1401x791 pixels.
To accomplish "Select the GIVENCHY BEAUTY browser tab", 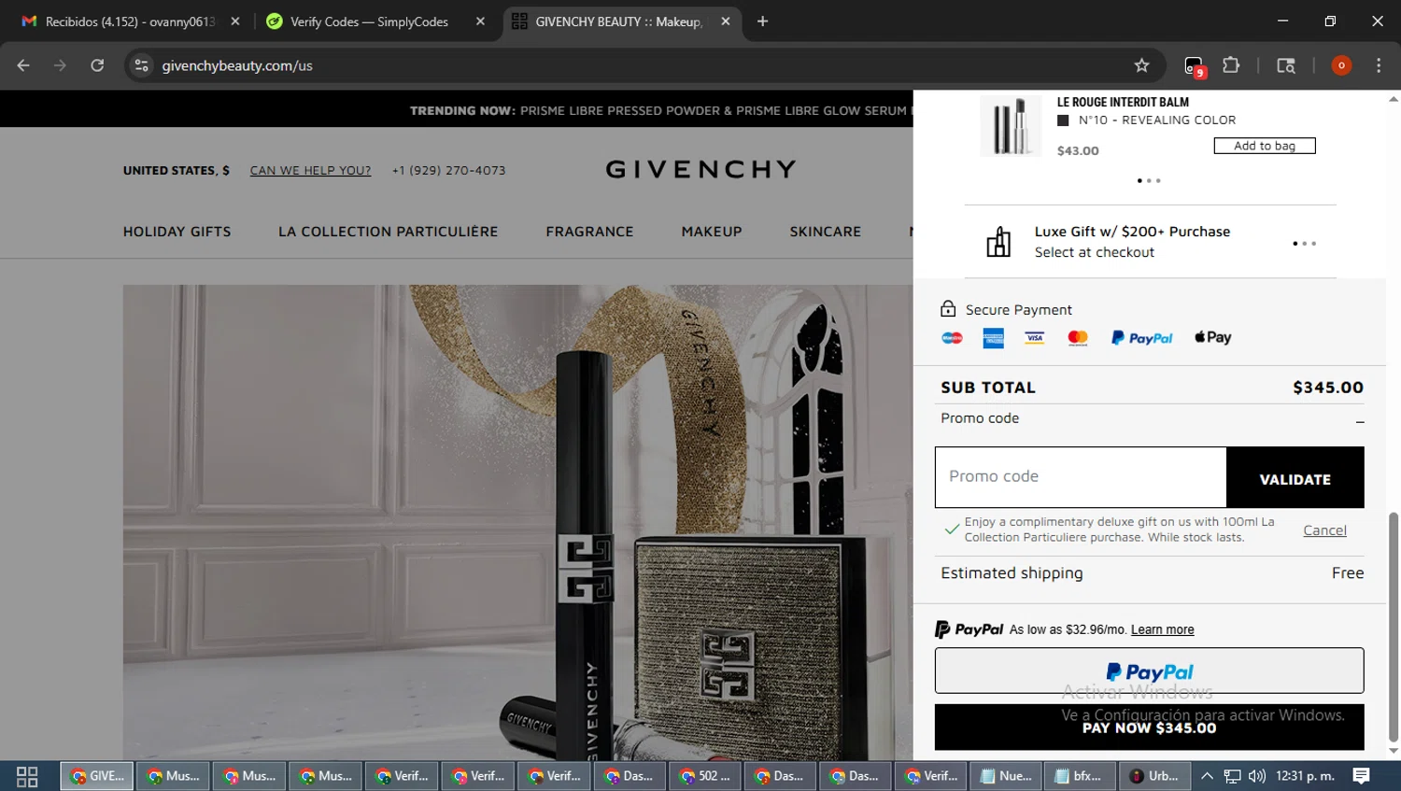I will (x=620, y=21).
